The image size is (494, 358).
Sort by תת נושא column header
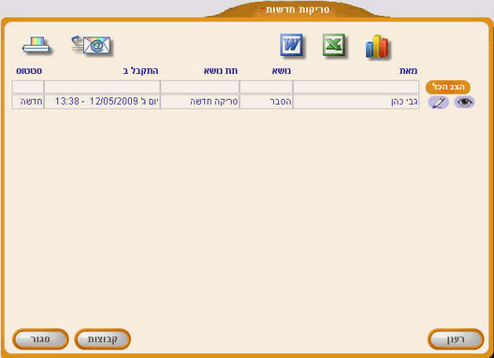tap(221, 71)
